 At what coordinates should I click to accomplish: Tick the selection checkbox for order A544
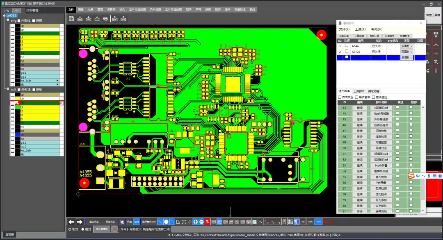[347, 46]
